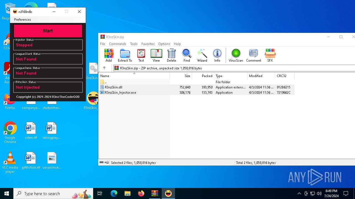Sort files by Type column header
The height and width of the screenshot is (199, 355).
[231, 76]
